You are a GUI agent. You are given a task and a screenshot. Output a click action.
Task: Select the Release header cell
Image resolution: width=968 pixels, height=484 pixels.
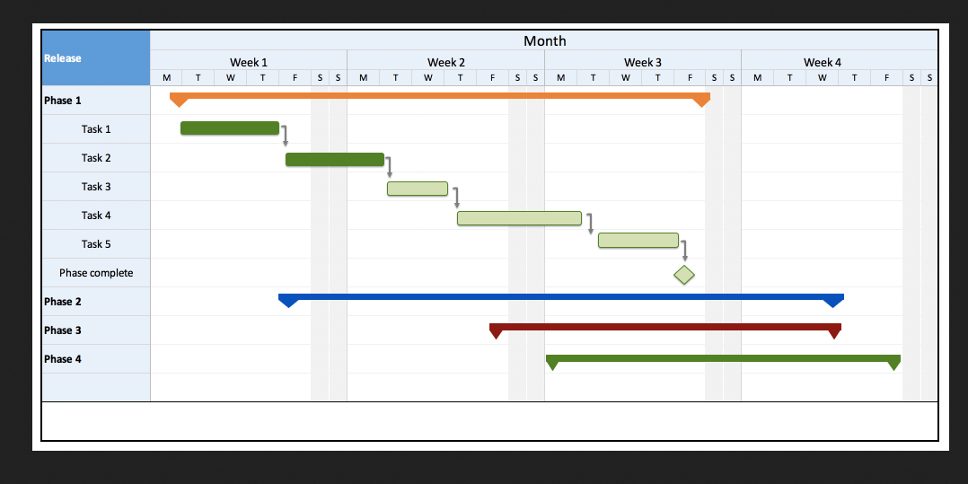point(96,58)
